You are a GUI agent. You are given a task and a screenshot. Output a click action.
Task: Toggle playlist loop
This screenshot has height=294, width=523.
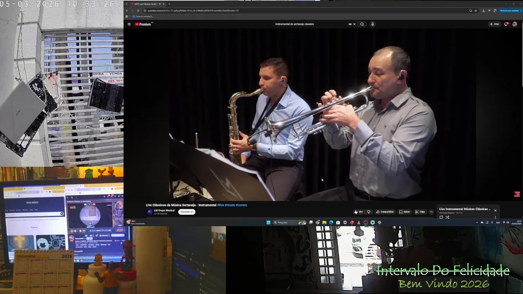[441, 217]
